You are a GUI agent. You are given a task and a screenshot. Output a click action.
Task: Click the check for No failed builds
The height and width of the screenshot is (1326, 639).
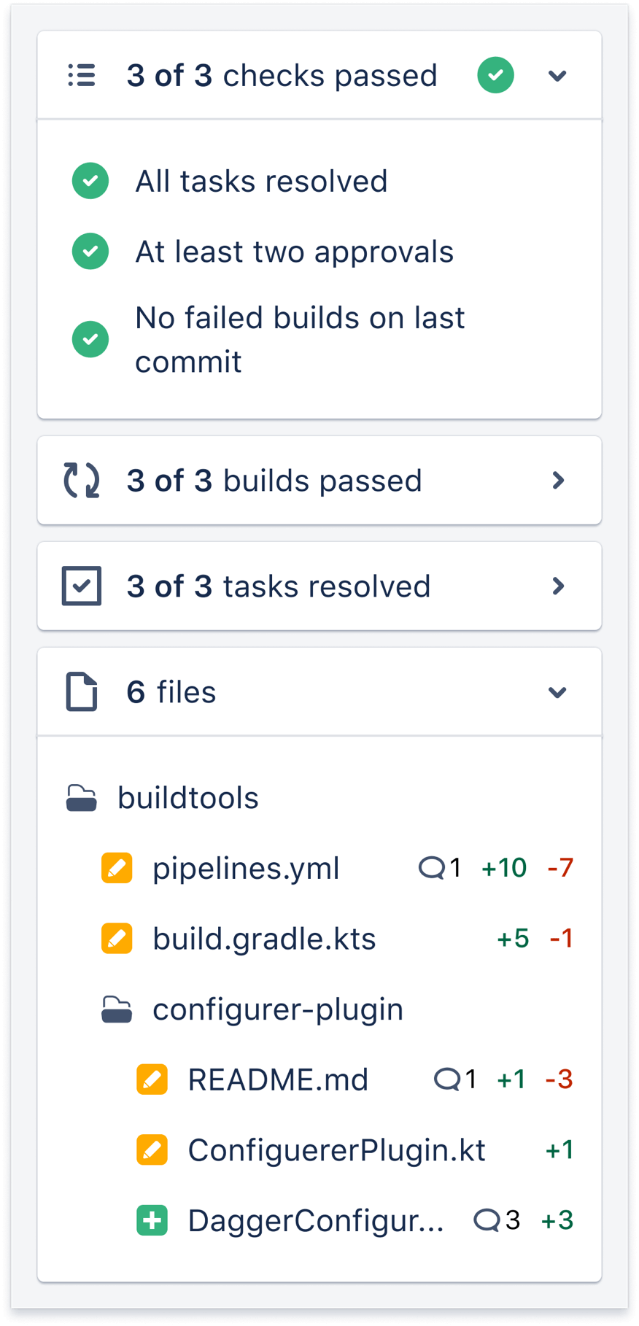point(90,338)
